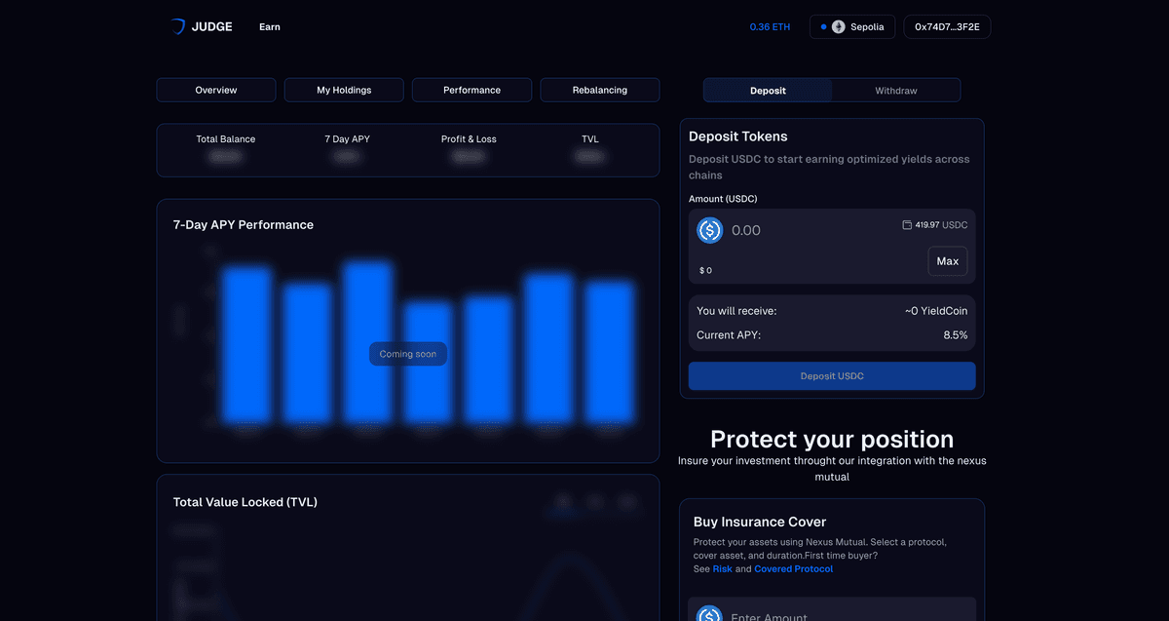The height and width of the screenshot is (621, 1169).
Task: Select the rightmost chart icon in TVL panel
Action: pos(626,500)
